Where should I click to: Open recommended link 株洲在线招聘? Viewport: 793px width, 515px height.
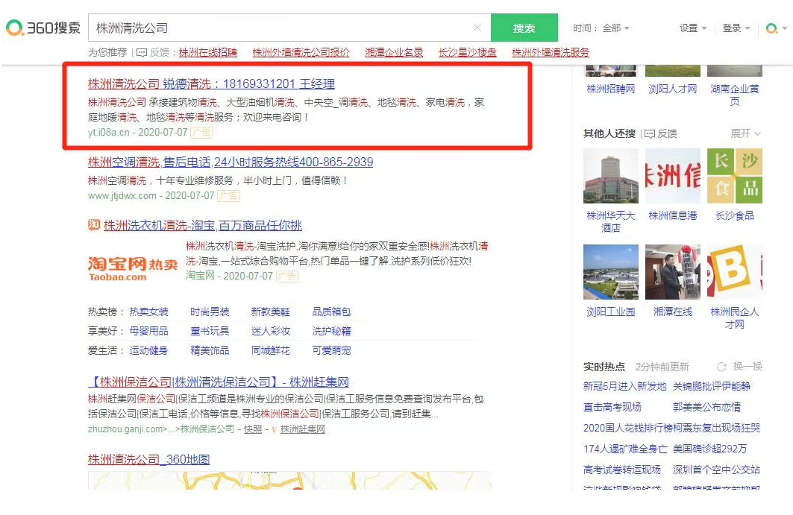208,53
